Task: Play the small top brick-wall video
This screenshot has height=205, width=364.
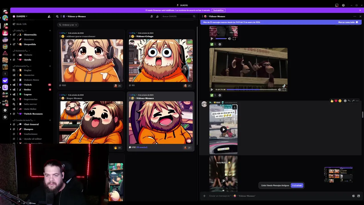Action: pyautogui.click(x=212, y=39)
